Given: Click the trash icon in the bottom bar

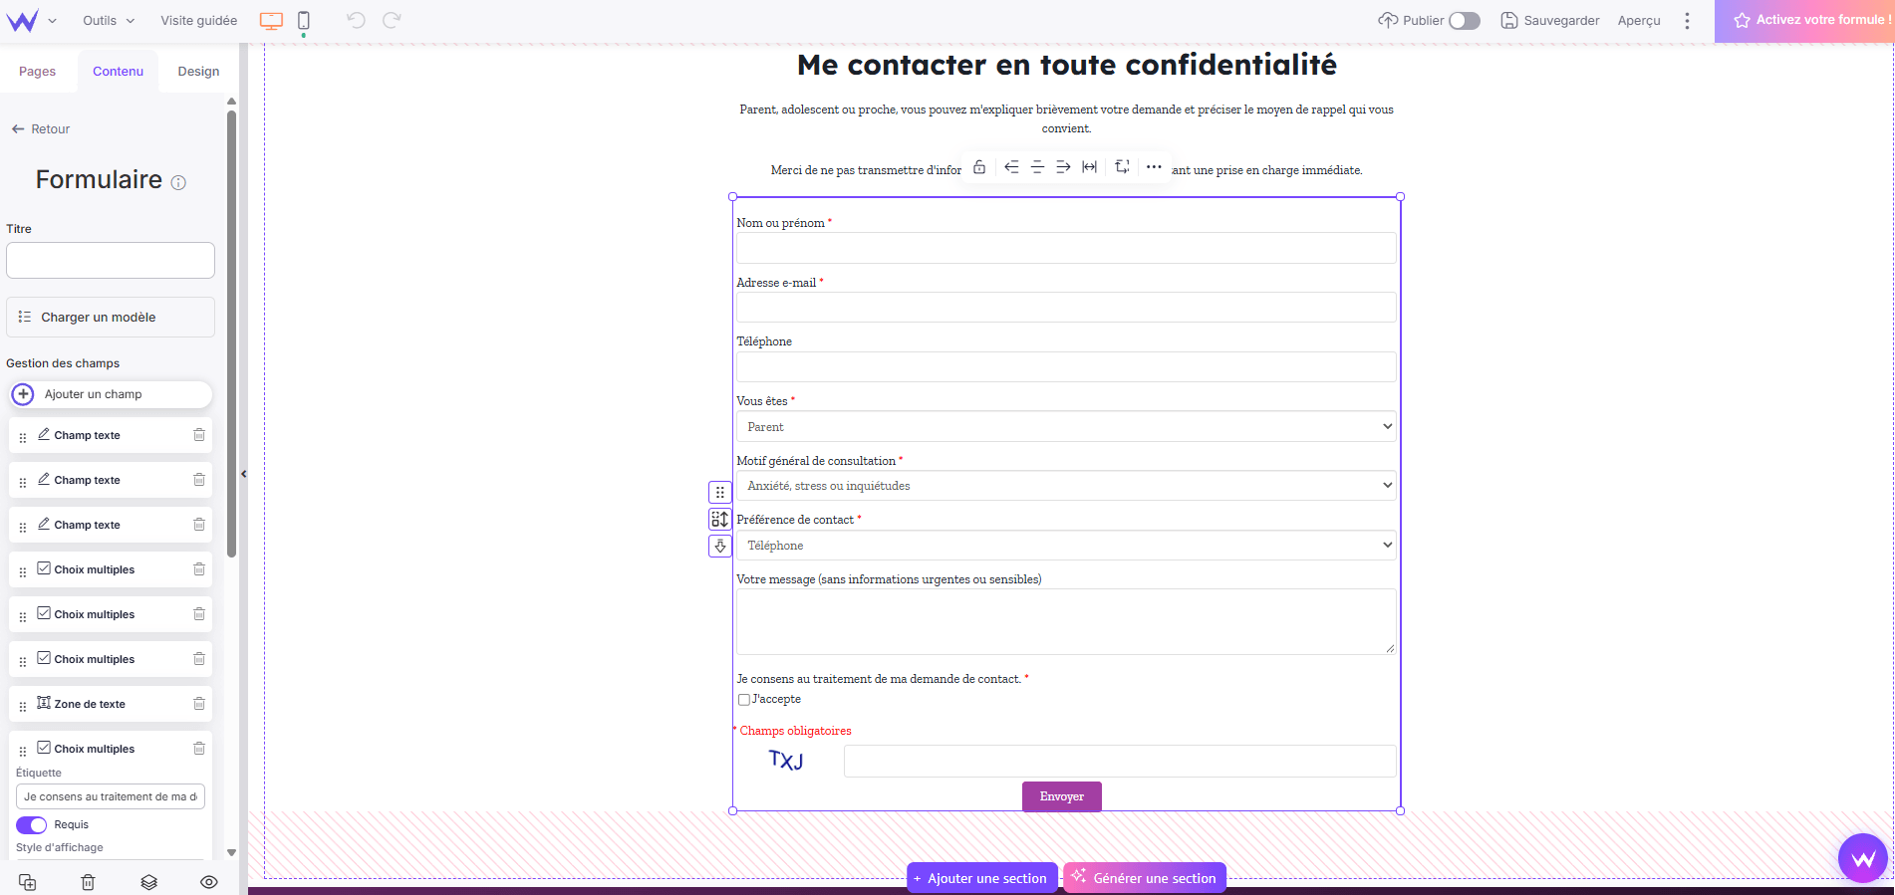Looking at the screenshot, I should [x=88, y=882].
